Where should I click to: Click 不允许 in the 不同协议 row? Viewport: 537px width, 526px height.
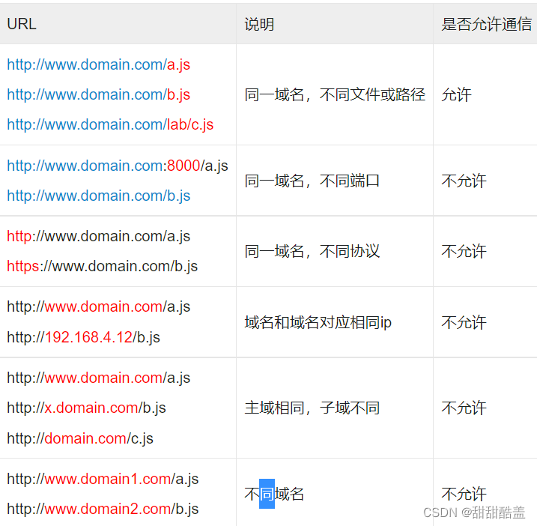pyautogui.click(x=464, y=251)
